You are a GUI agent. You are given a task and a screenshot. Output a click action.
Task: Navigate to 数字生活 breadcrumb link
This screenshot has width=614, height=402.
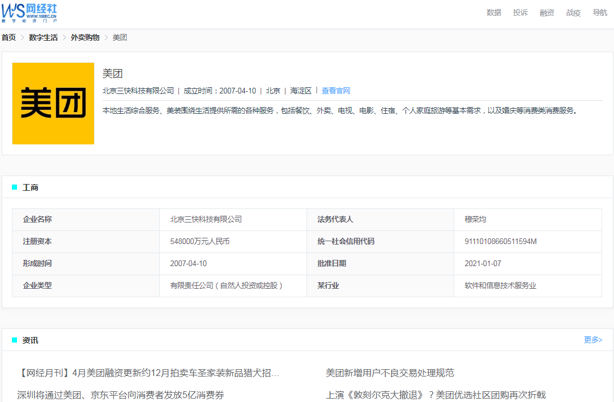[43, 37]
